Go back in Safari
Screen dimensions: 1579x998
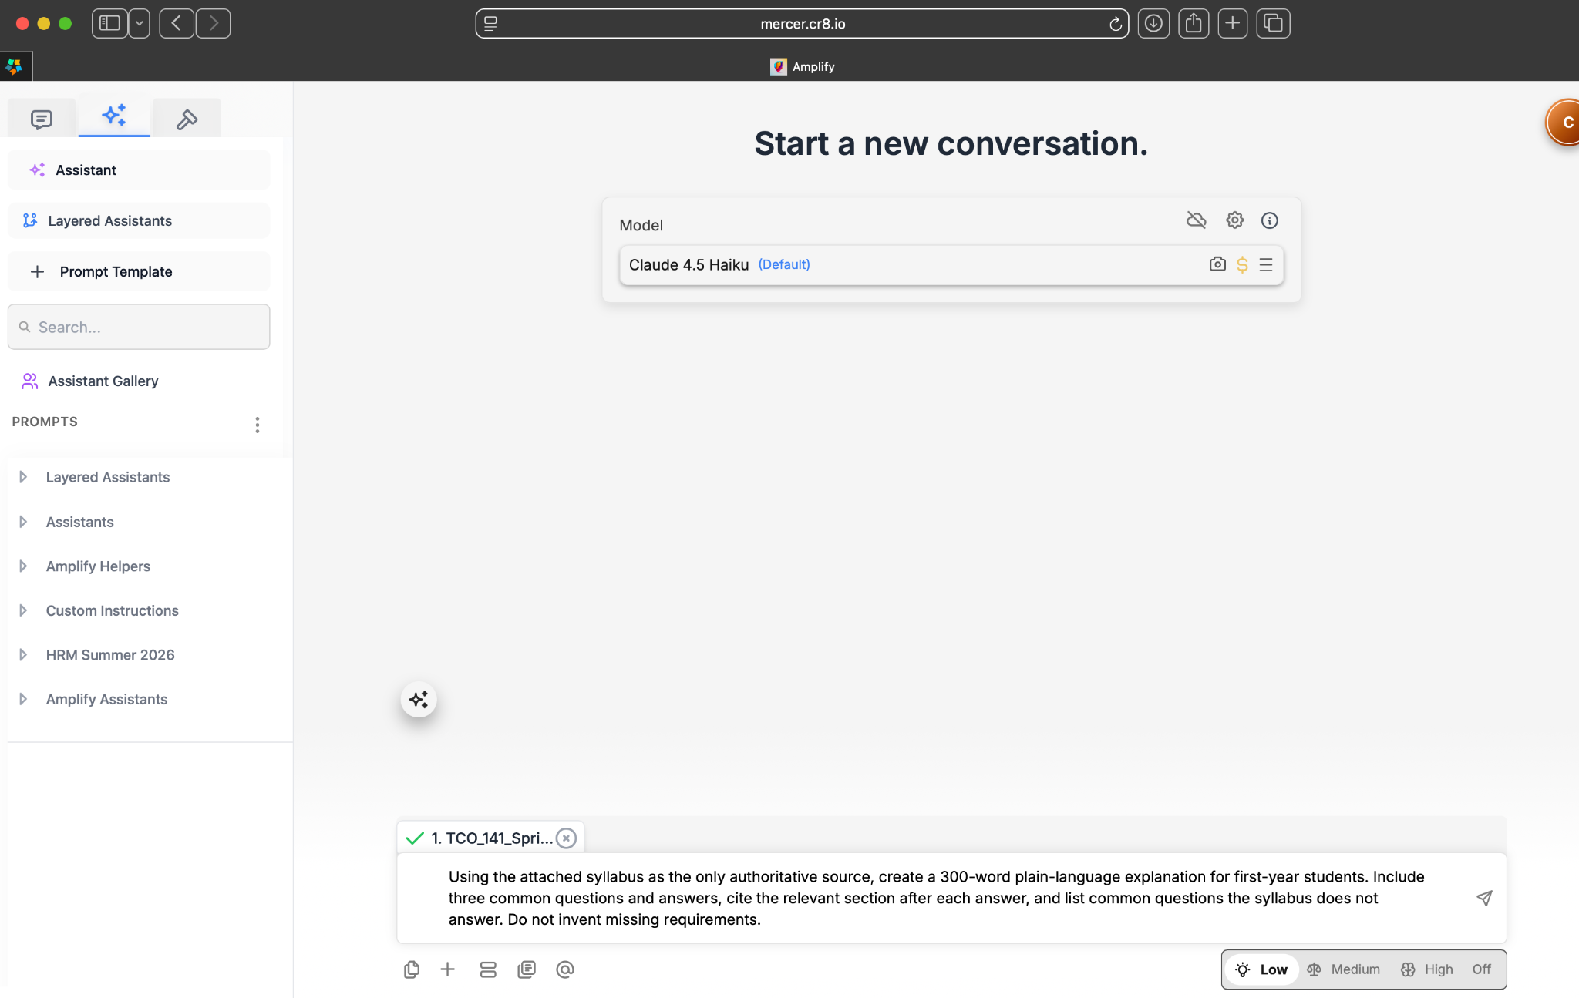[x=177, y=23]
